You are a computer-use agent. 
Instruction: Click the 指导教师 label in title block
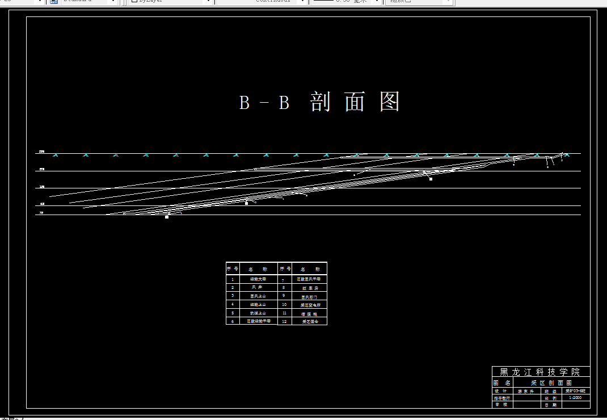click(501, 398)
